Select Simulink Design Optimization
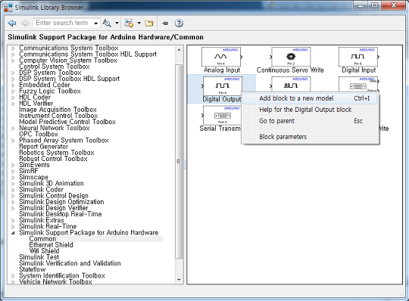Image resolution: width=409 pixels, height=301 pixels. click(x=61, y=202)
